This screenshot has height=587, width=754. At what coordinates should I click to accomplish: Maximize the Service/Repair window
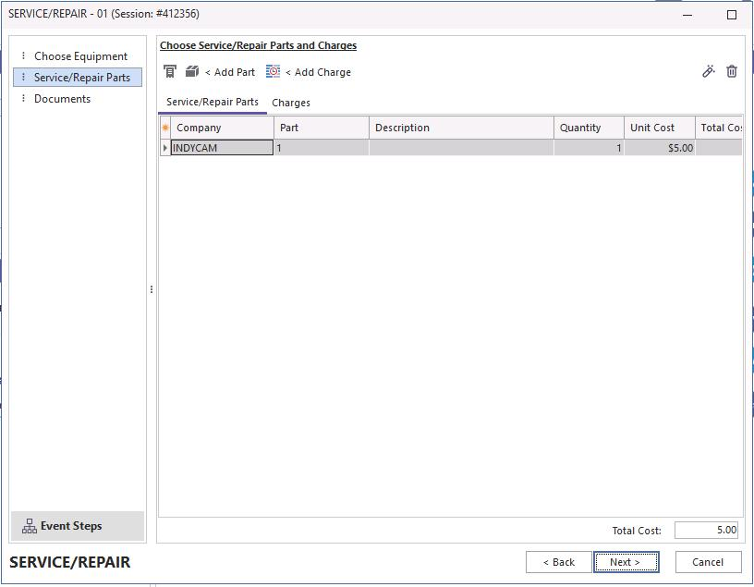click(x=732, y=15)
